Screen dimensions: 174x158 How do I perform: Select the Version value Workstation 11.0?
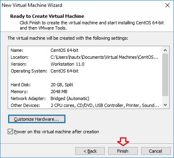pos(67,64)
